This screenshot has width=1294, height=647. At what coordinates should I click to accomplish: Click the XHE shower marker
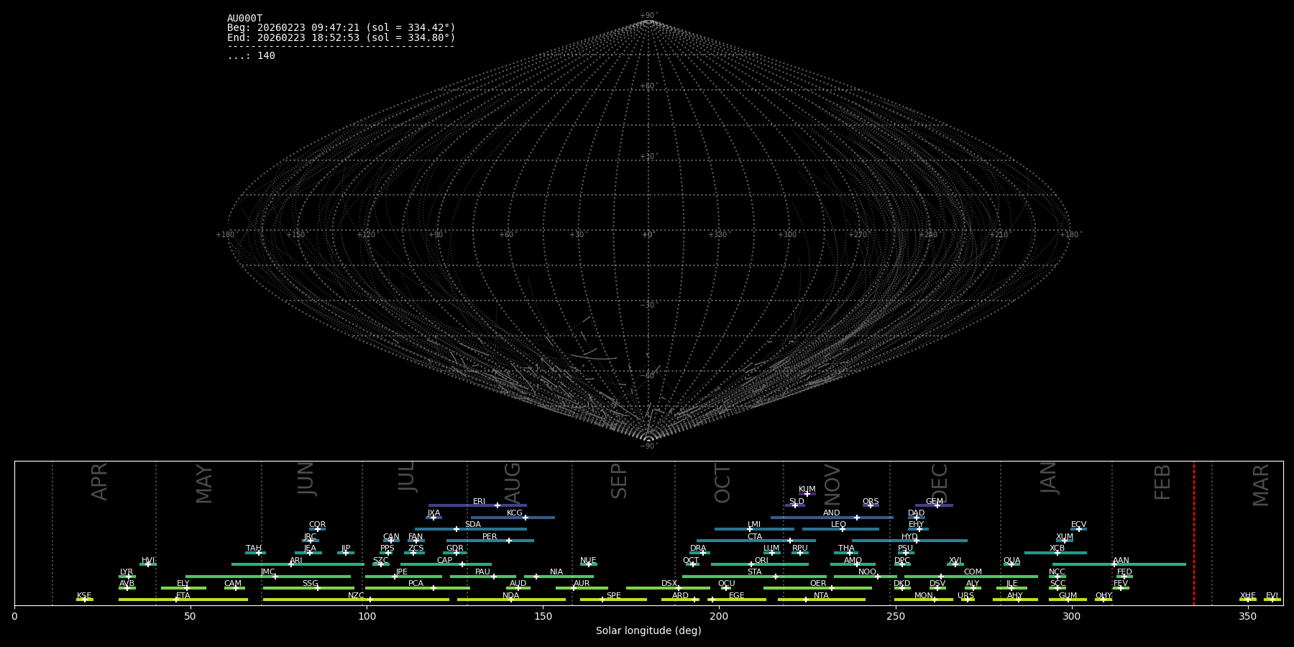click(x=1247, y=600)
